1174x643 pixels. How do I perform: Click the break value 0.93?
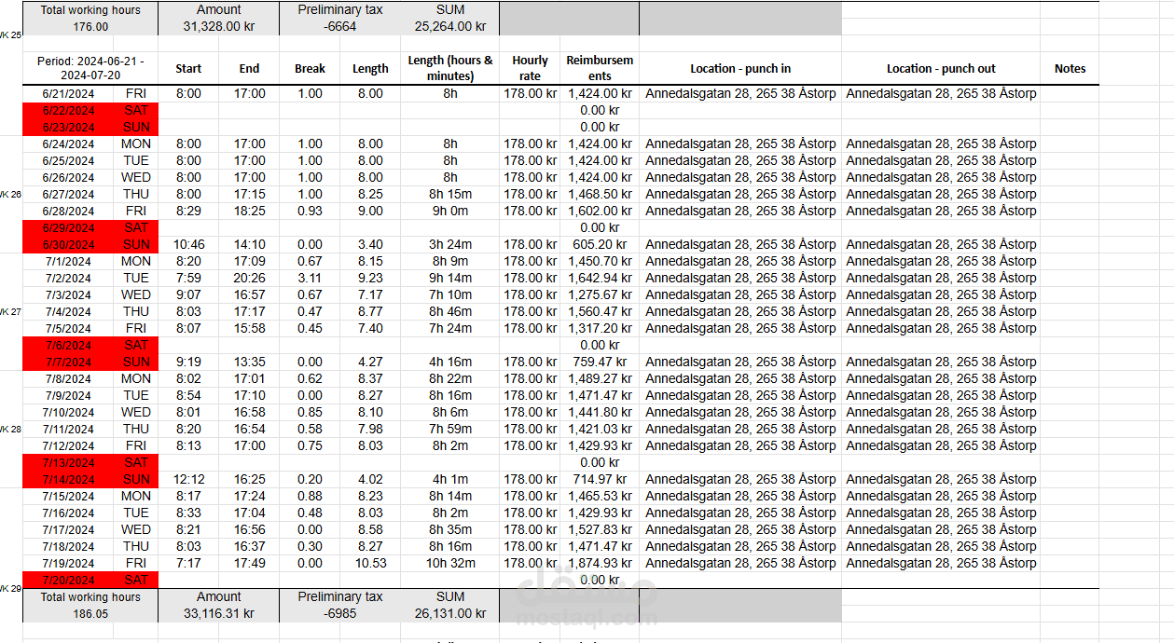(310, 211)
